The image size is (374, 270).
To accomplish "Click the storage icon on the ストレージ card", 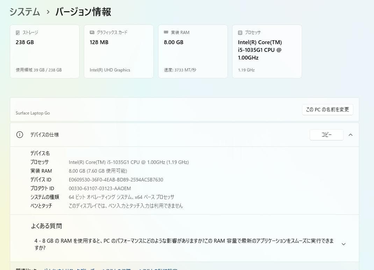I will [18, 32].
